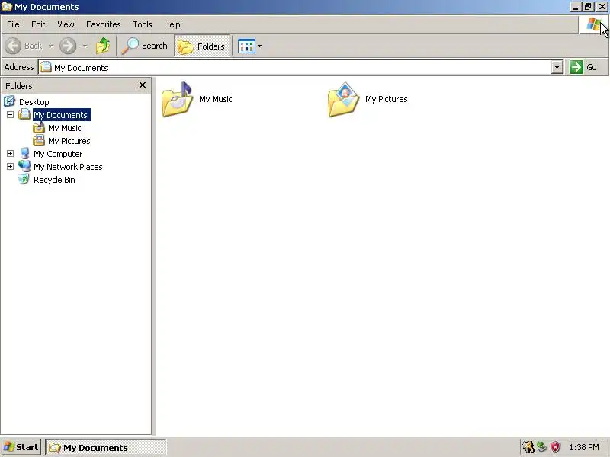Screen dimensions: 610x457
Task: Click the My Computer tree icon
Action: pos(24,154)
